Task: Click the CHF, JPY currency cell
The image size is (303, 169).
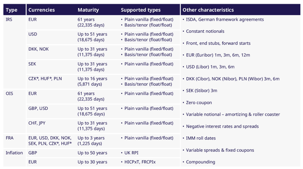Action: click(x=37, y=123)
